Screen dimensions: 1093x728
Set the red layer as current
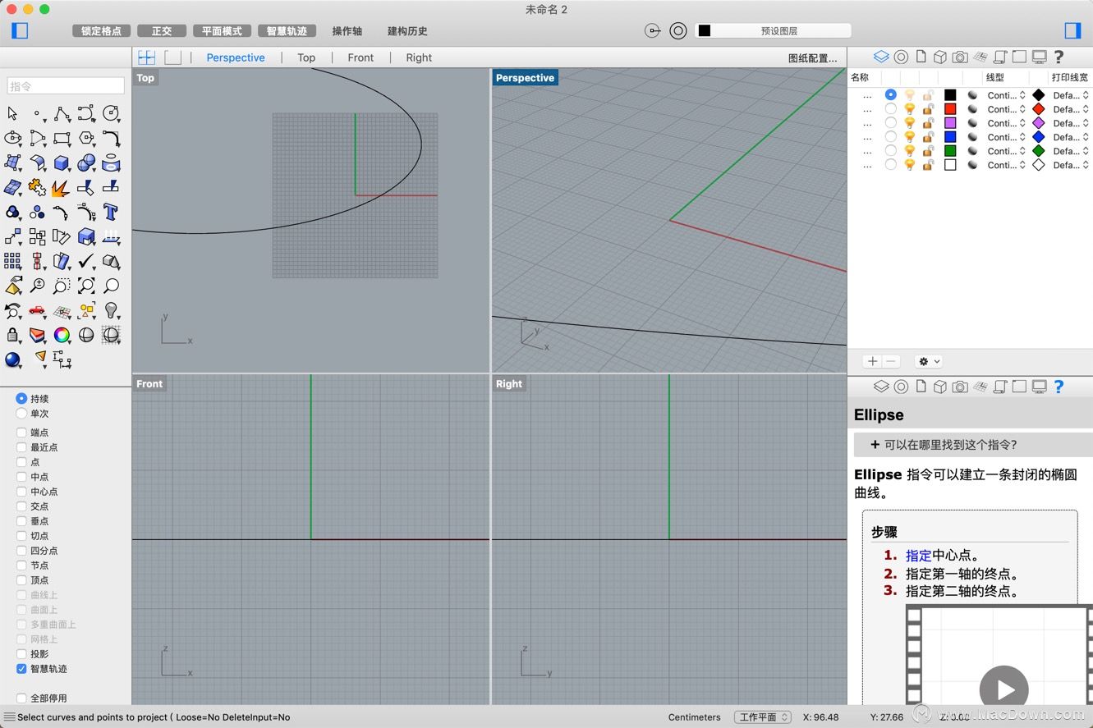tap(891, 108)
